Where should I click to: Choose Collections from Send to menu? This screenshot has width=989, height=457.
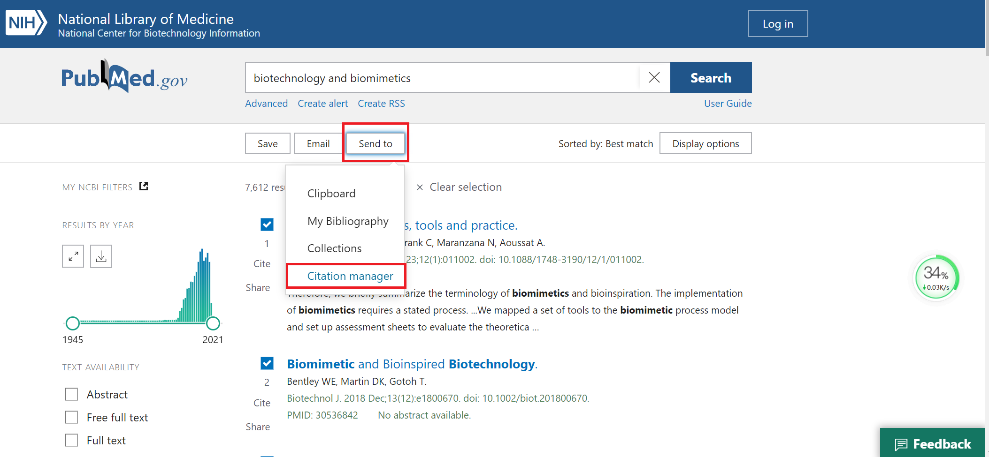coord(335,248)
